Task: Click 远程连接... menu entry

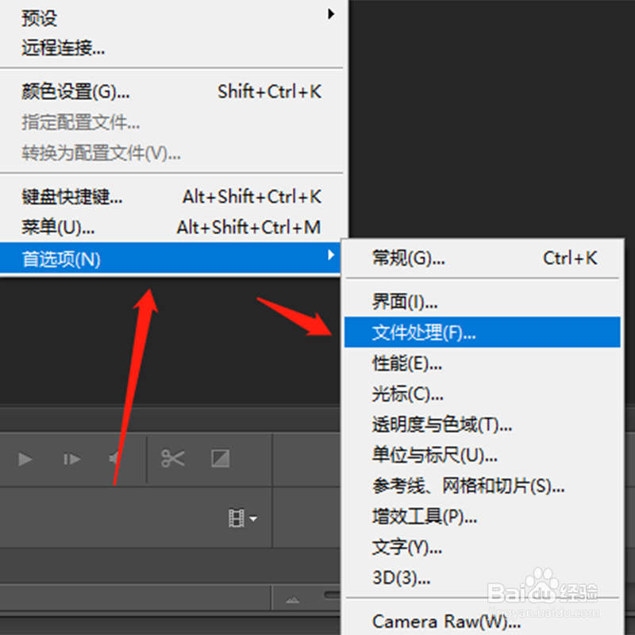Action: (171, 48)
